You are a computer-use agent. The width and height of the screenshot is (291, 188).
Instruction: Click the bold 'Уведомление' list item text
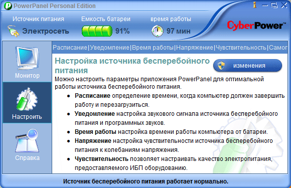point(95,114)
